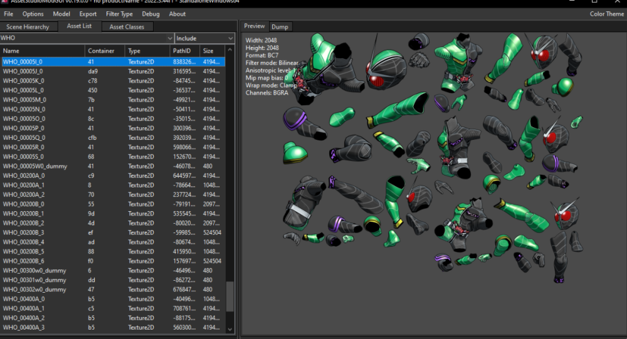The image size is (627, 339).
Task: Switch to Asset Classes tab
Action: coord(127,27)
